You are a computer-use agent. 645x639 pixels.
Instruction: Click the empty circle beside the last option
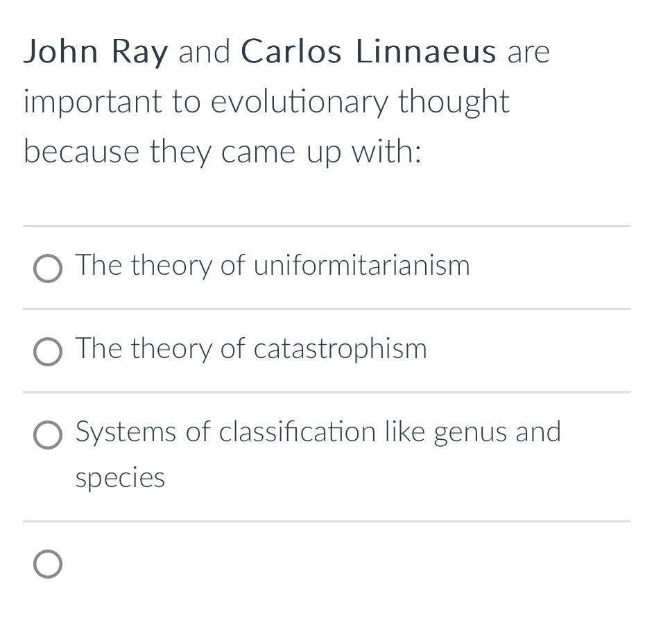(47, 564)
